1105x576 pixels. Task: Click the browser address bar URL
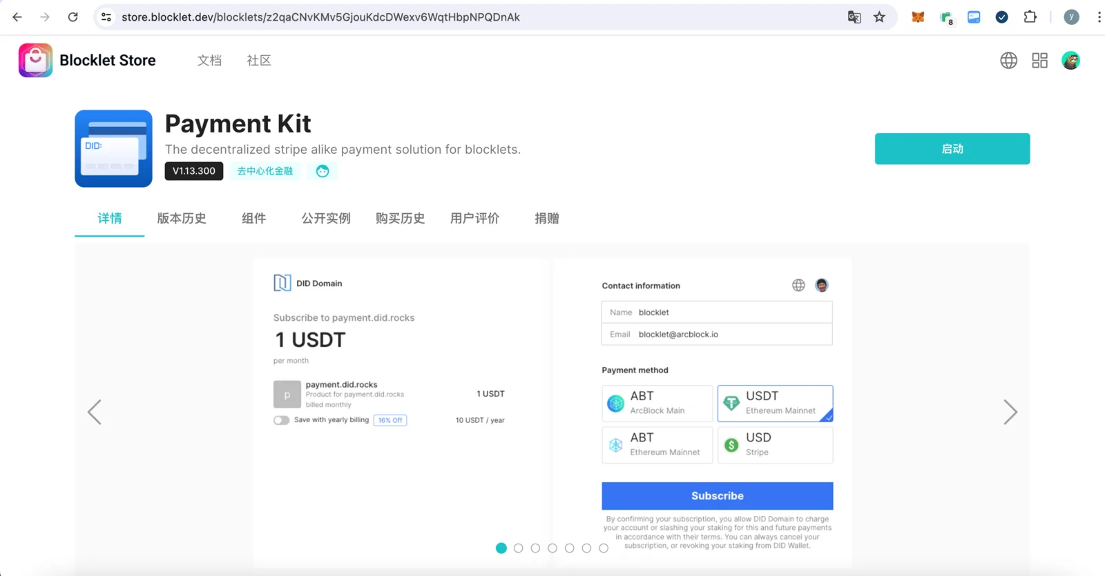click(320, 17)
